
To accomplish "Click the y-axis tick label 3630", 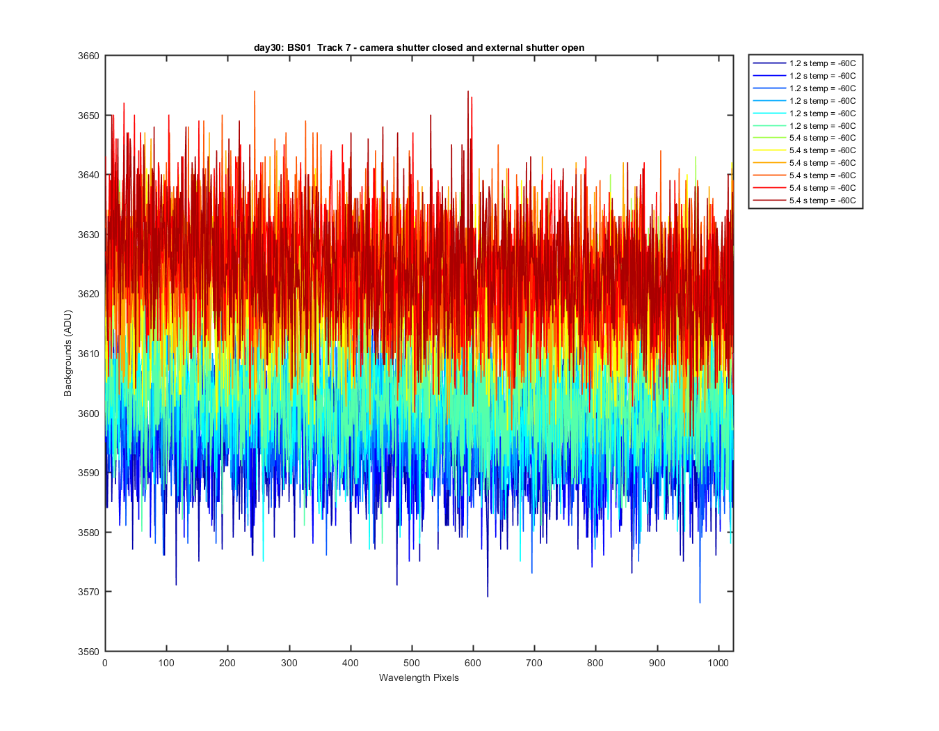I will click(x=90, y=235).
